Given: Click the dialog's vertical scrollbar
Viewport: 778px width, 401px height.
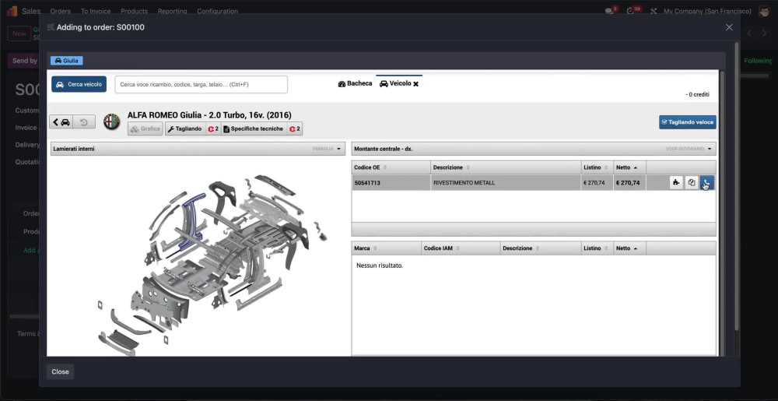Looking at the screenshot, I should pyautogui.click(x=736, y=186).
